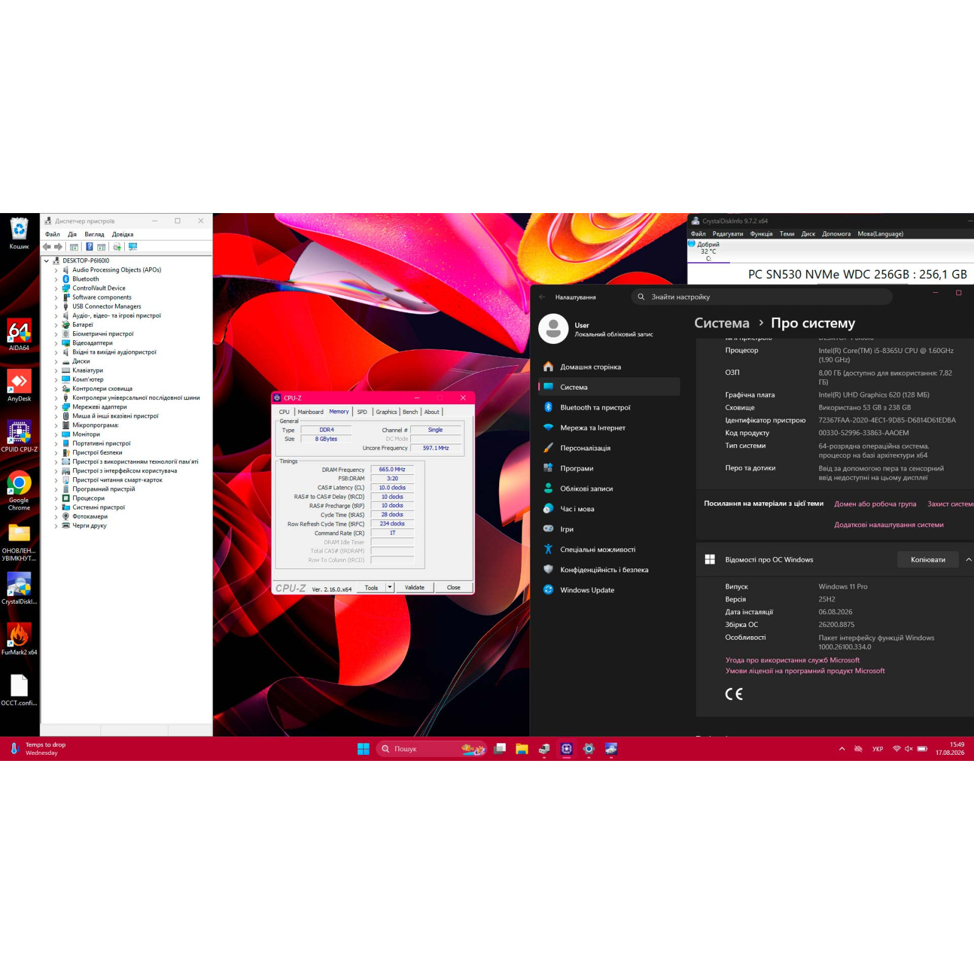This screenshot has height=974, width=974.
Task: Launch the FurMark2 x64 desktop icon
Action: coord(19,638)
